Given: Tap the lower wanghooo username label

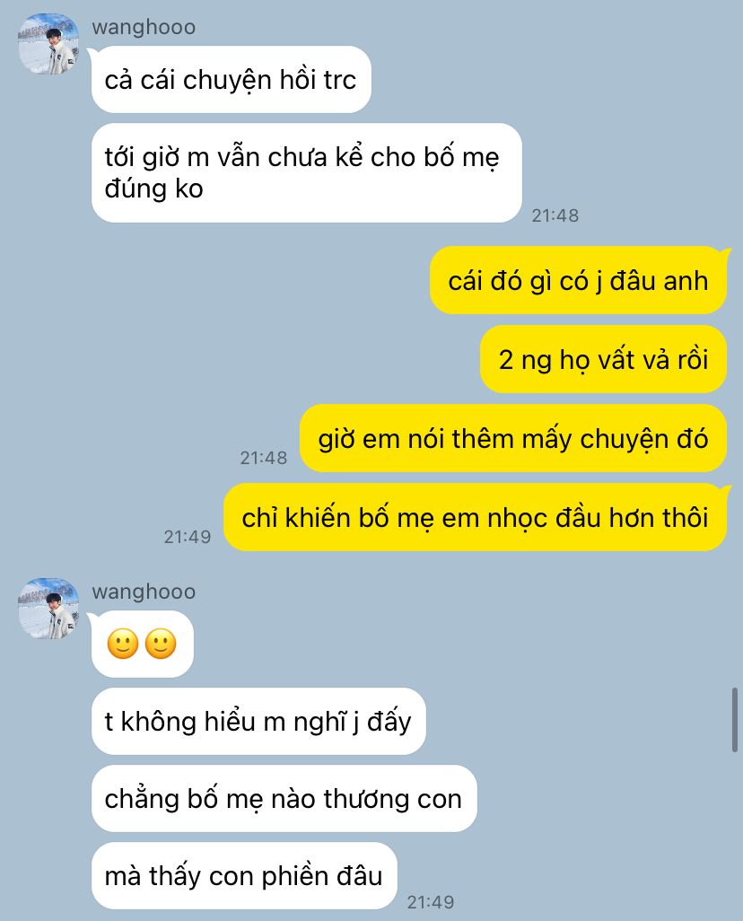Looking at the screenshot, I should [x=144, y=592].
